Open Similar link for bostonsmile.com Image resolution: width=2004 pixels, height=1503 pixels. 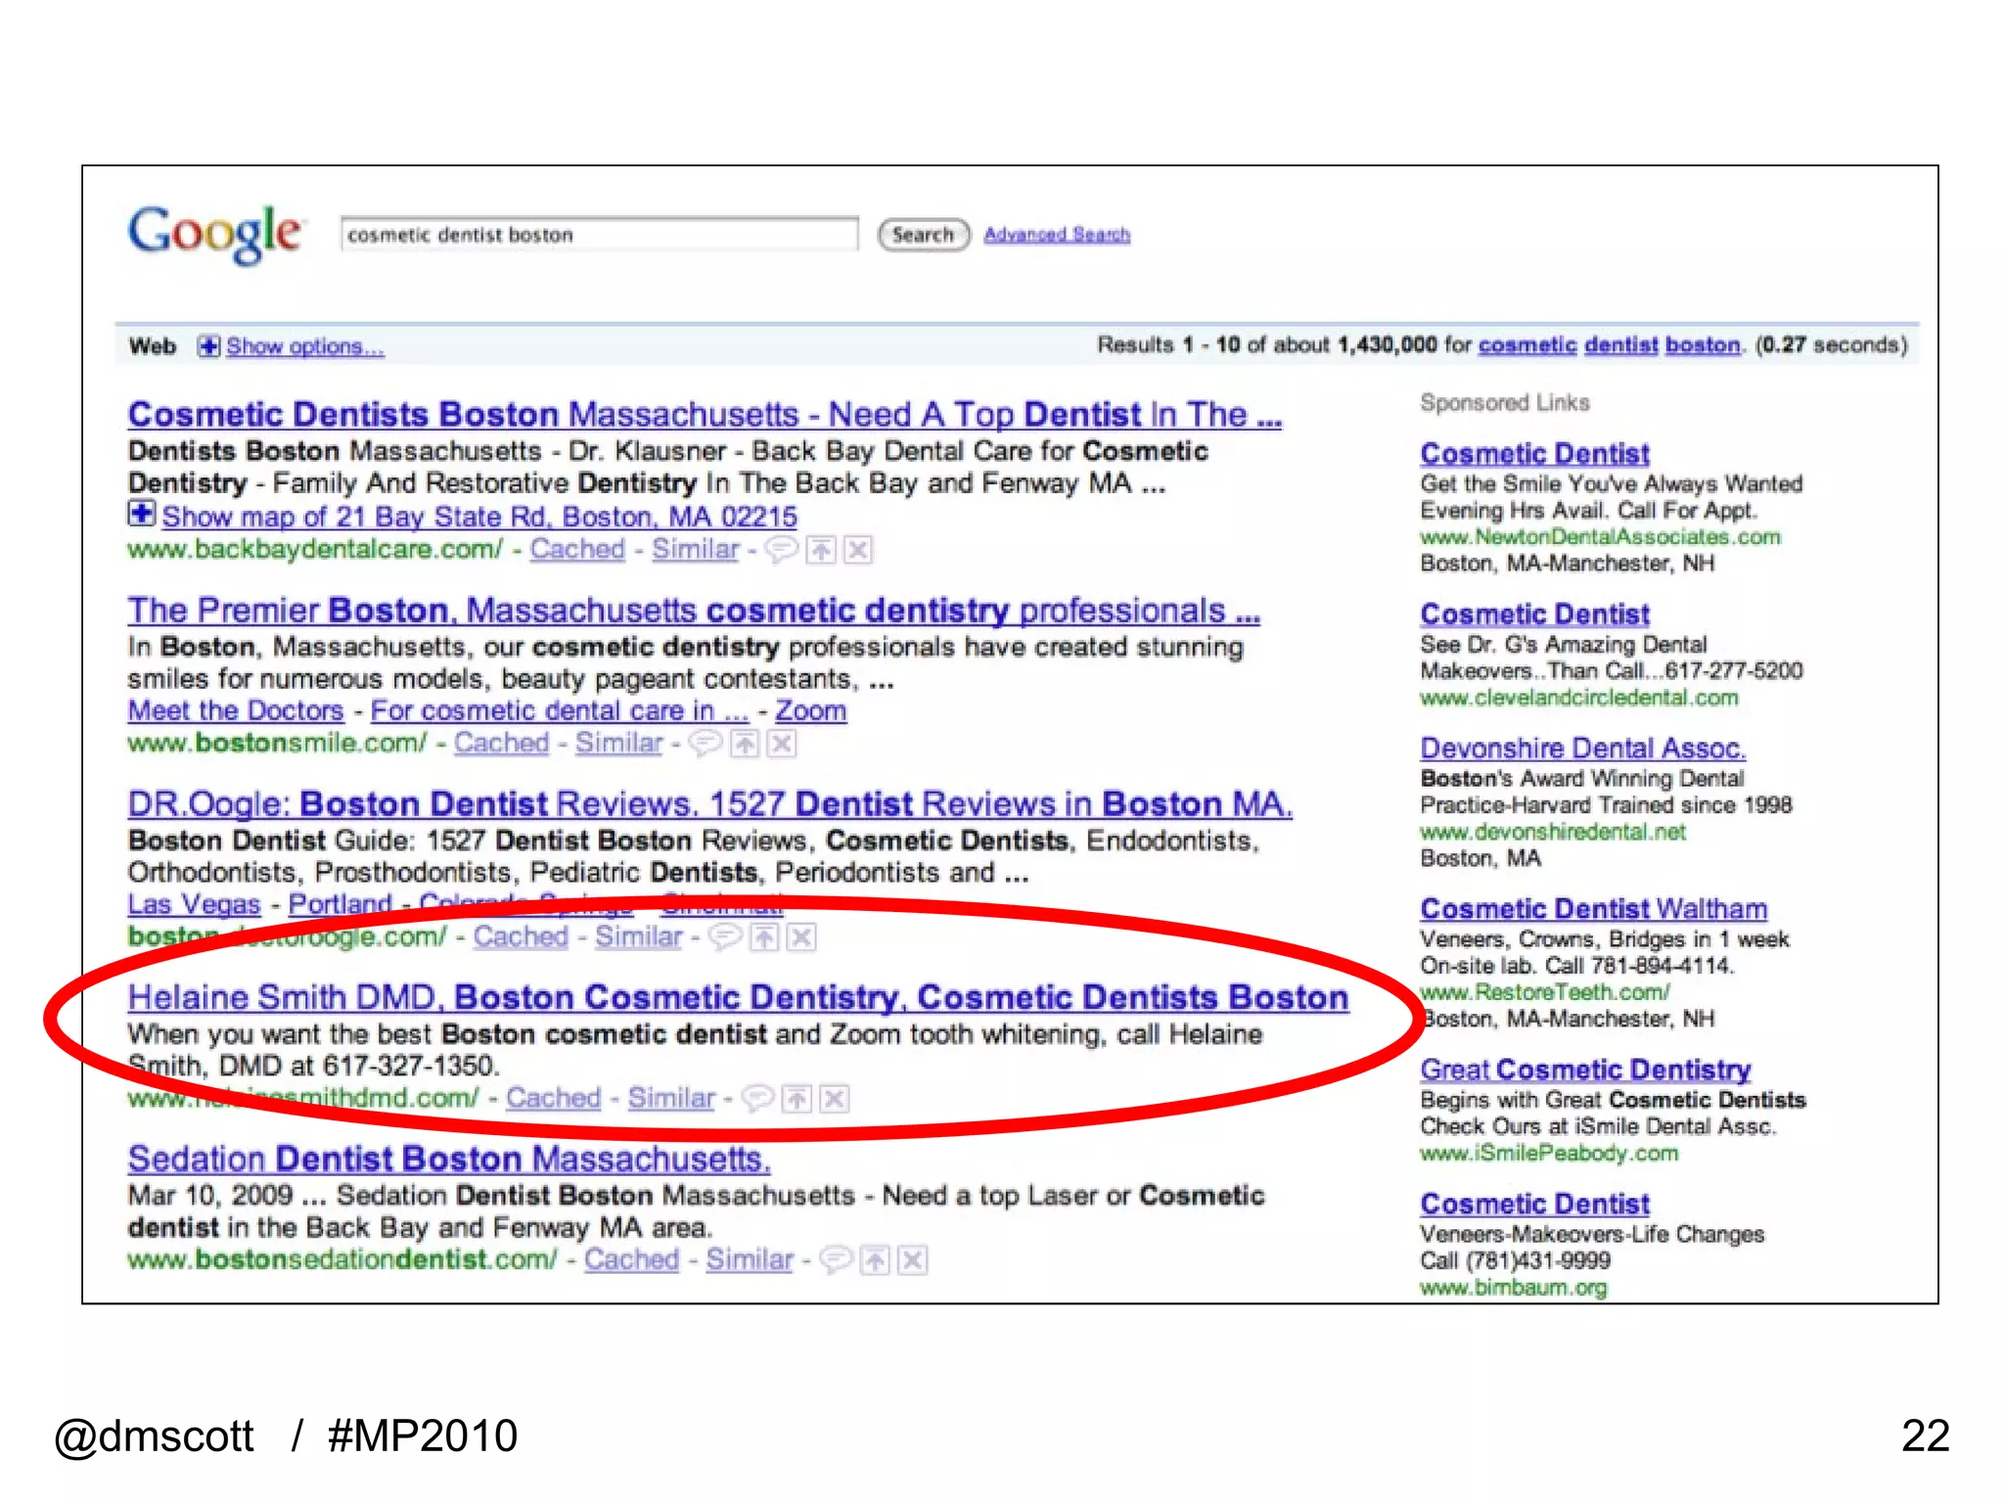pyautogui.click(x=618, y=743)
